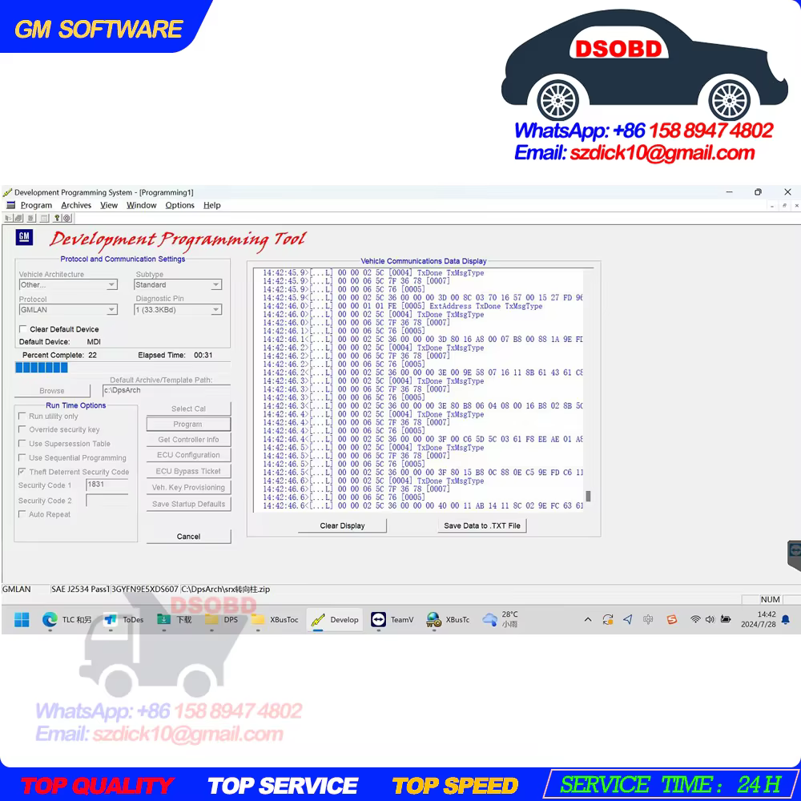
Task: Click the GM logo icon
Action: point(24,237)
